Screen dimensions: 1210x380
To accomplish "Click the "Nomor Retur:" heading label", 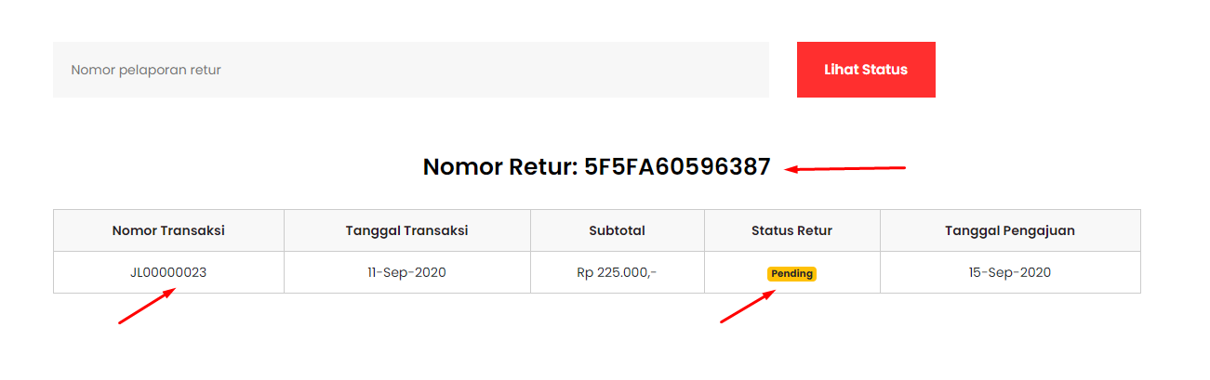I will (x=499, y=167).
